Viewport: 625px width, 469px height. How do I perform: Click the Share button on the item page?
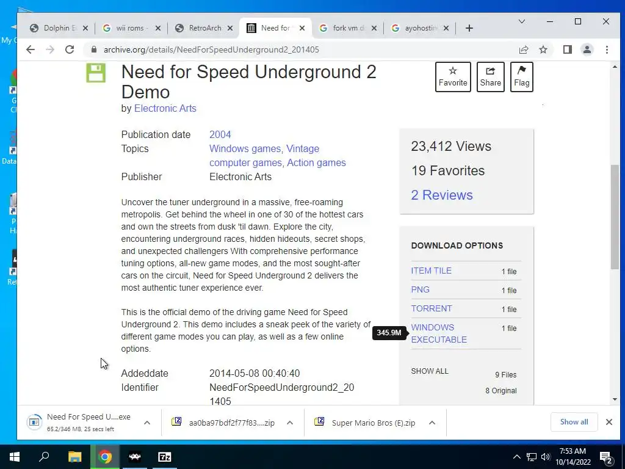(x=490, y=76)
